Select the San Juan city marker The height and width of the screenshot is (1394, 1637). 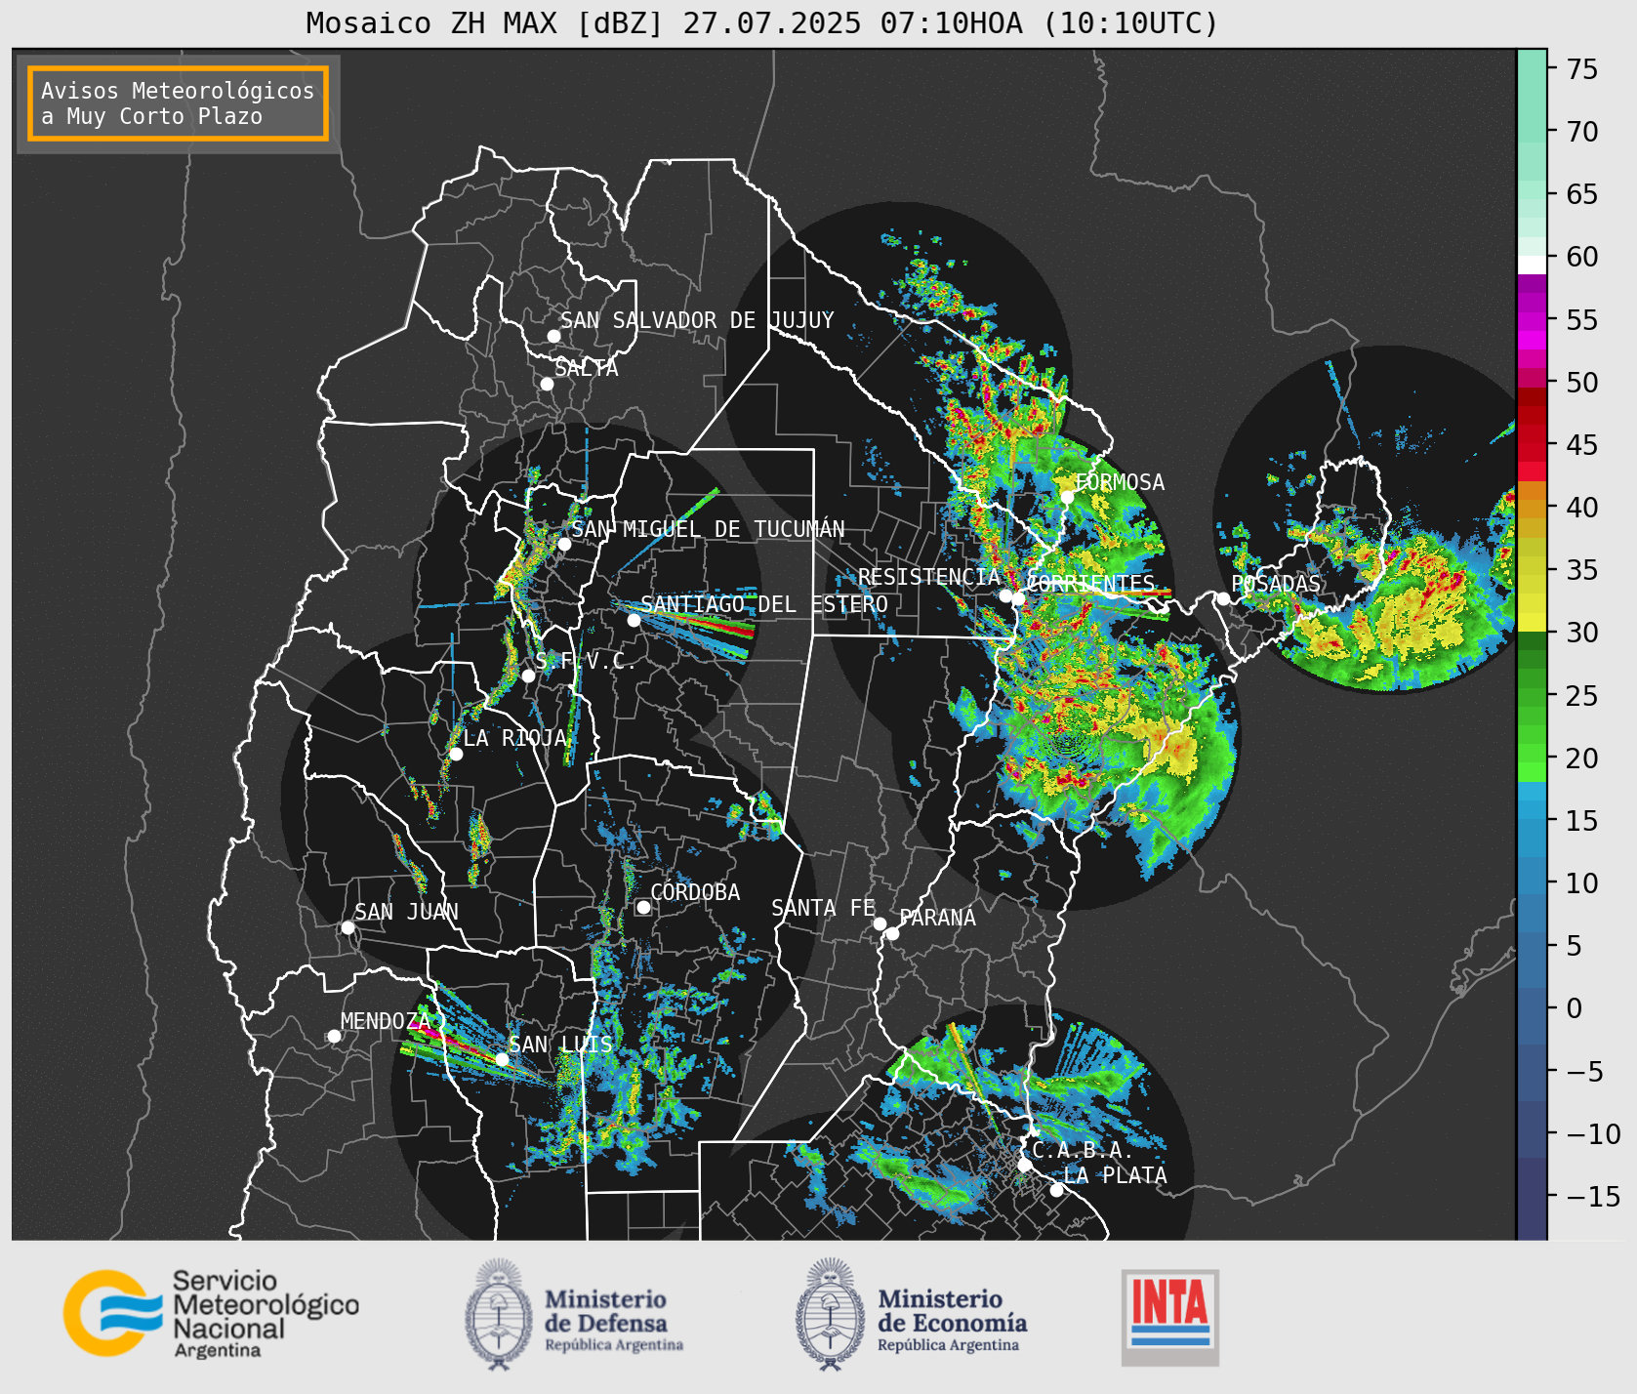point(348,927)
